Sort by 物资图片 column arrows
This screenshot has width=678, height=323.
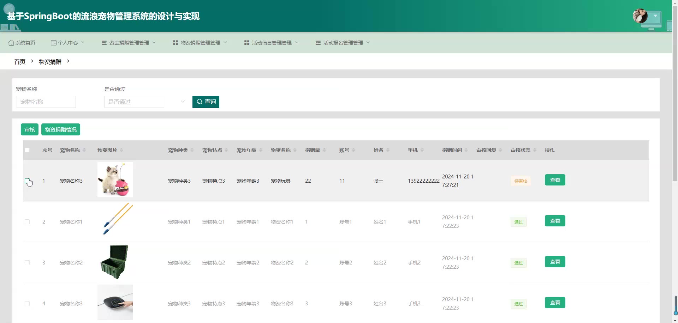pos(121,150)
